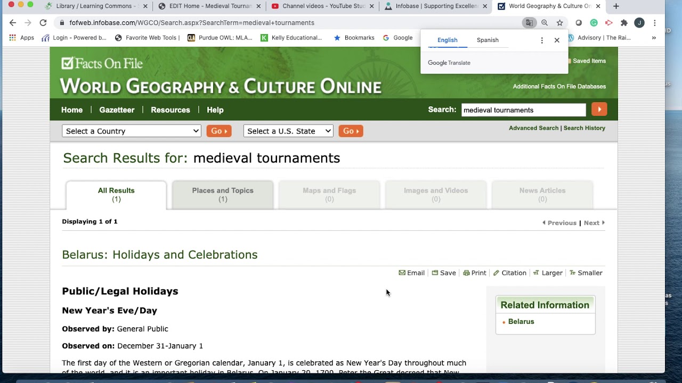Open a new browser tab

[616, 6]
